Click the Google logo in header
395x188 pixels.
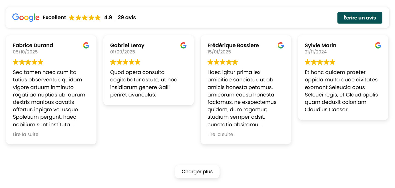(26, 18)
